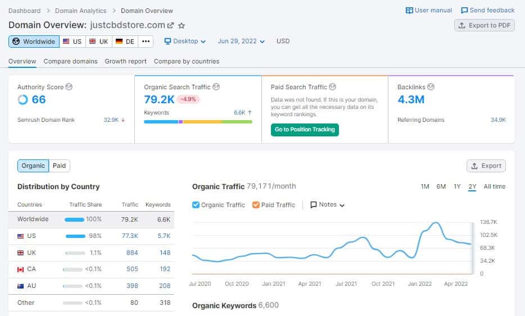Click the Canada flag icon in table
525x316 pixels.
[20, 269]
